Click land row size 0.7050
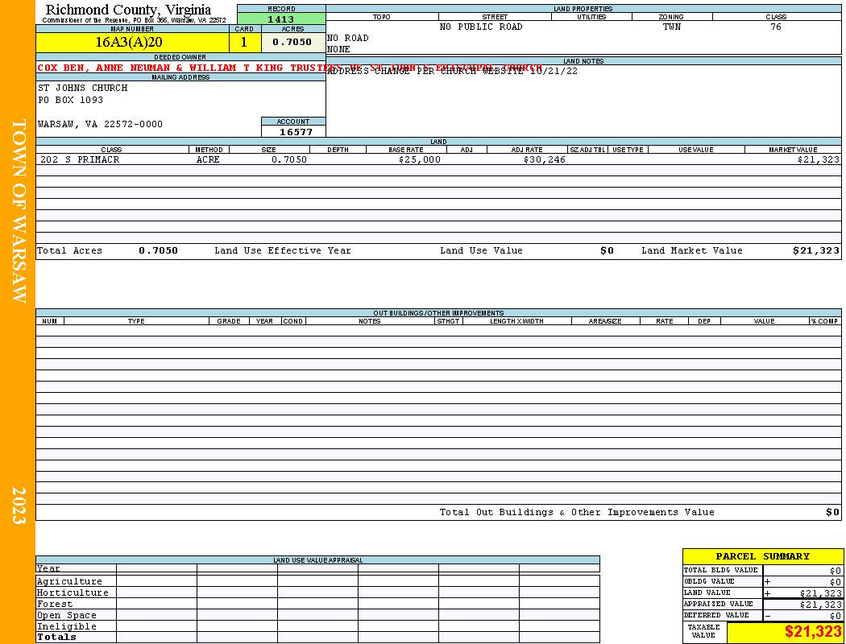The image size is (846, 644). point(289,159)
